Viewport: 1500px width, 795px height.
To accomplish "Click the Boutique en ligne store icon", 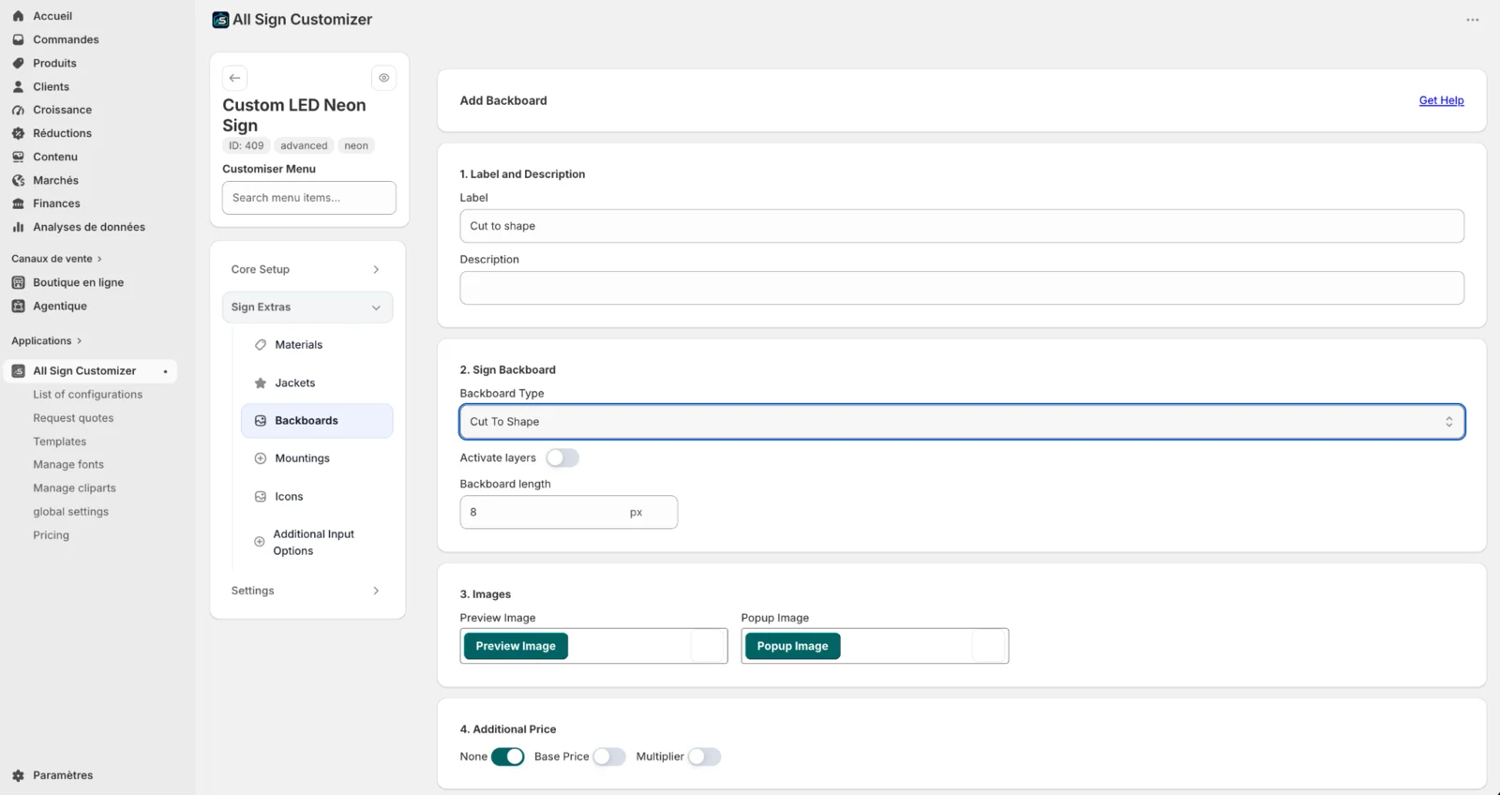I will pyautogui.click(x=18, y=282).
